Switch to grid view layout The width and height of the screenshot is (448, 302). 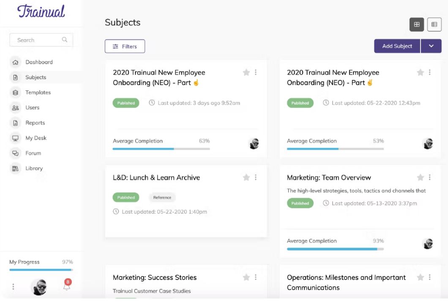click(417, 24)
